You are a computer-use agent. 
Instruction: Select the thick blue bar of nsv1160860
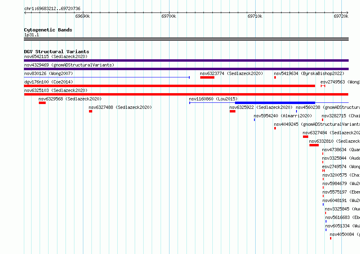click(275, 103)
